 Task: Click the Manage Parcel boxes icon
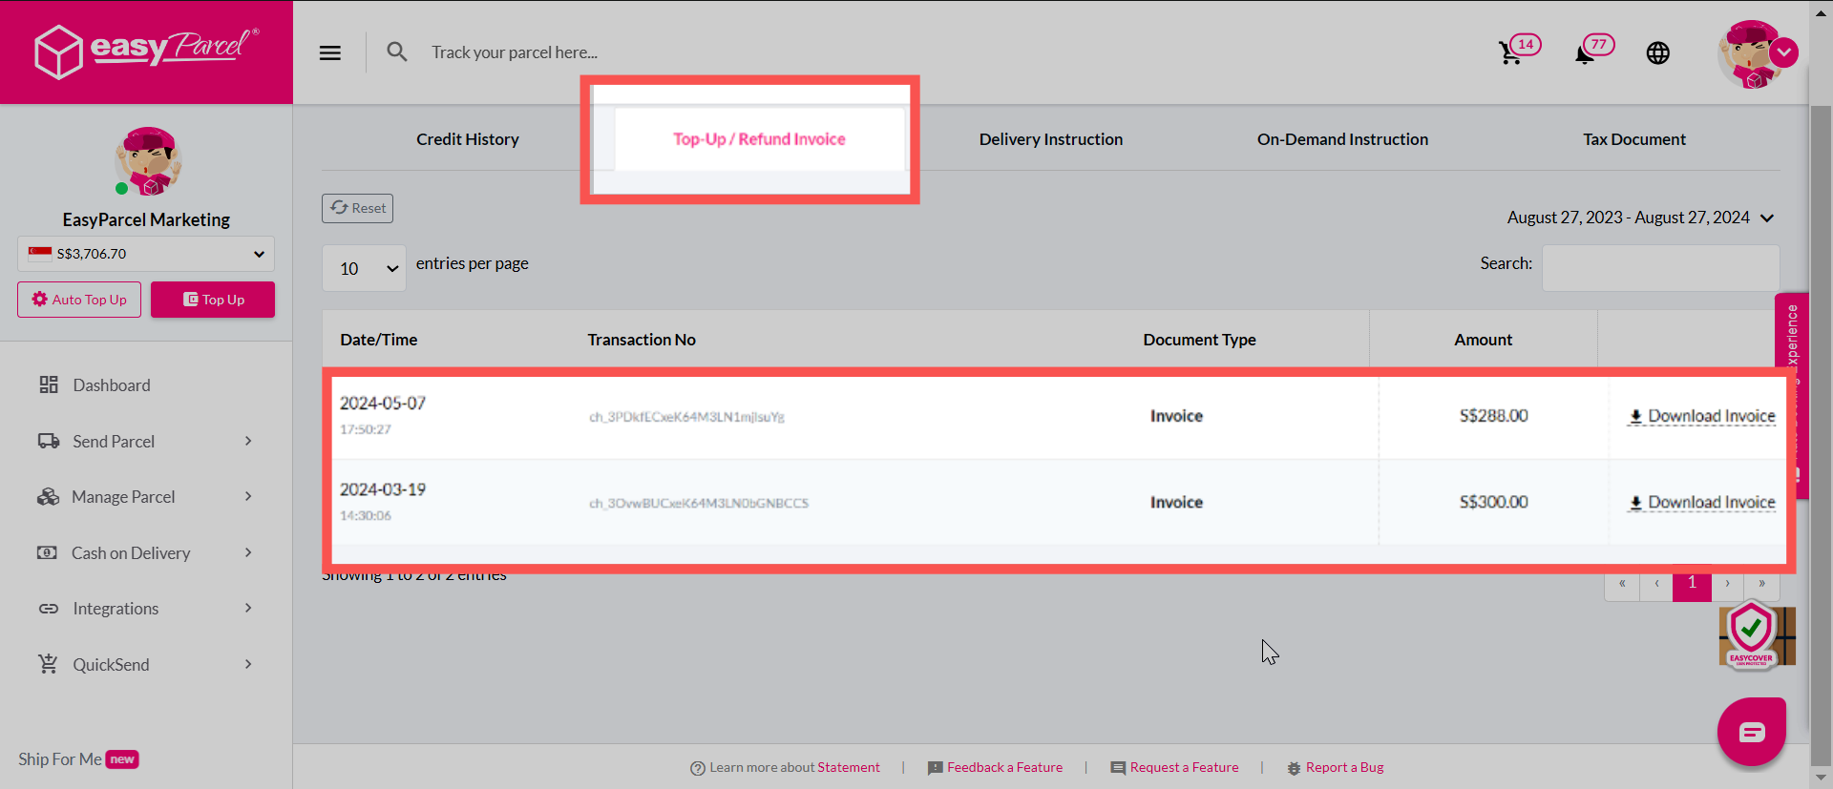pos(48,496)
